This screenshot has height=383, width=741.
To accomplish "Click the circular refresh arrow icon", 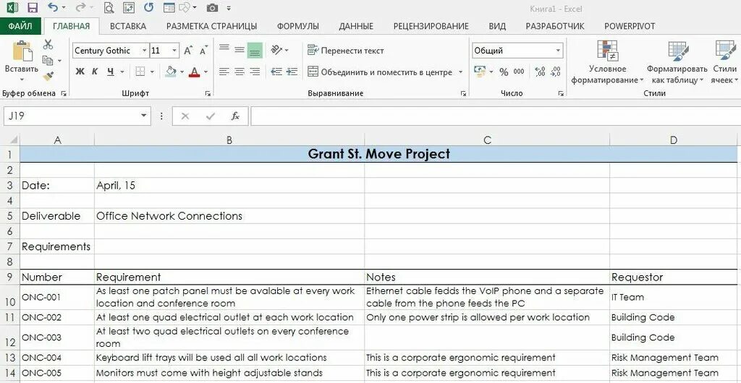I will coord(148,7).
